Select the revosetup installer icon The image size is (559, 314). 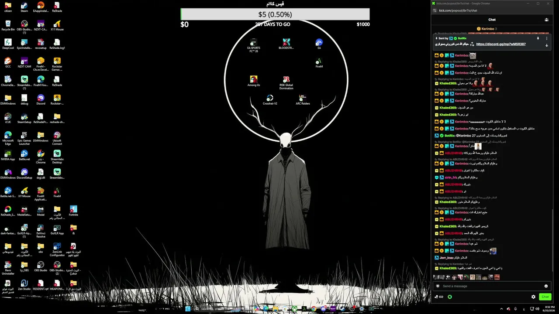(x=41, y=44)
